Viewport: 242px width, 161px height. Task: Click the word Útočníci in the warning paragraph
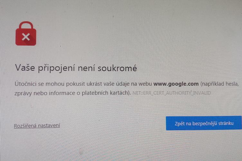(26, 84)
